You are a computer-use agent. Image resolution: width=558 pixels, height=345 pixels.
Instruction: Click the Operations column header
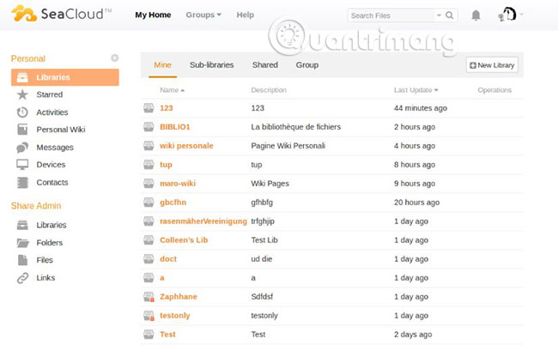tap(494, 90)
